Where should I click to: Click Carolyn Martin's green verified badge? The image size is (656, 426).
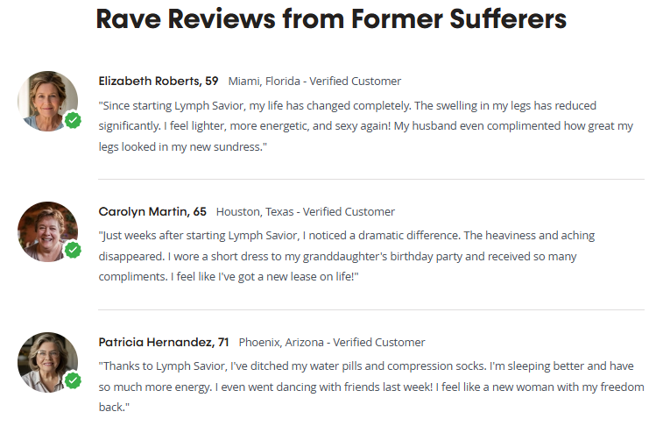(x=74, y=250)
